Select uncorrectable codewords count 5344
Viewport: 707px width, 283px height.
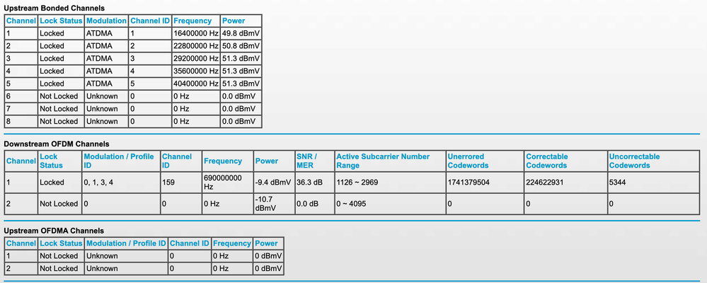coord(617,183)
